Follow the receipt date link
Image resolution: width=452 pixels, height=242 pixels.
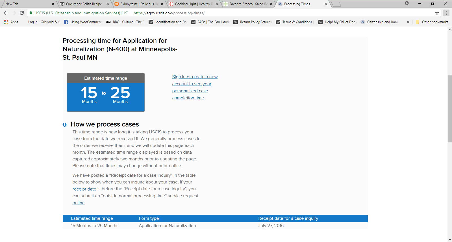(84, 189)
